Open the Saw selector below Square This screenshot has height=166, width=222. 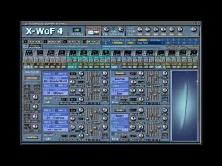click(x=120, y=130)
